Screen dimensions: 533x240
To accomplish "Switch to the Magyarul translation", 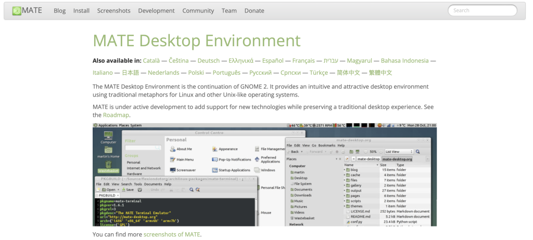I will (x=359, y=61).
